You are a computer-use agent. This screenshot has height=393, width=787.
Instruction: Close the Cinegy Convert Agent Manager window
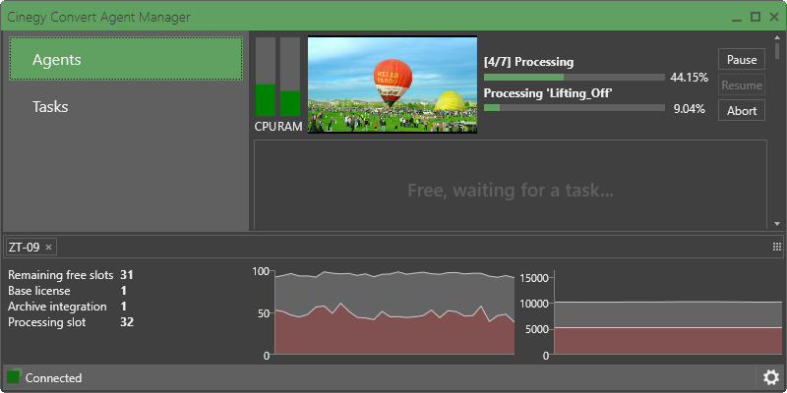774,17
